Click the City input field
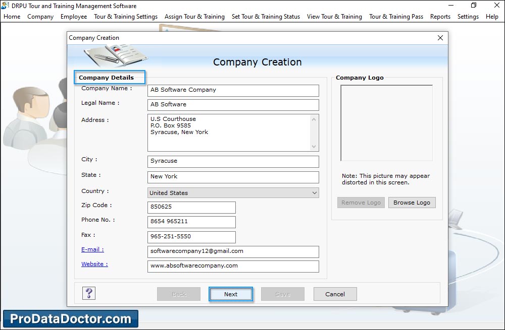505x330 pixels. point(233,161)
